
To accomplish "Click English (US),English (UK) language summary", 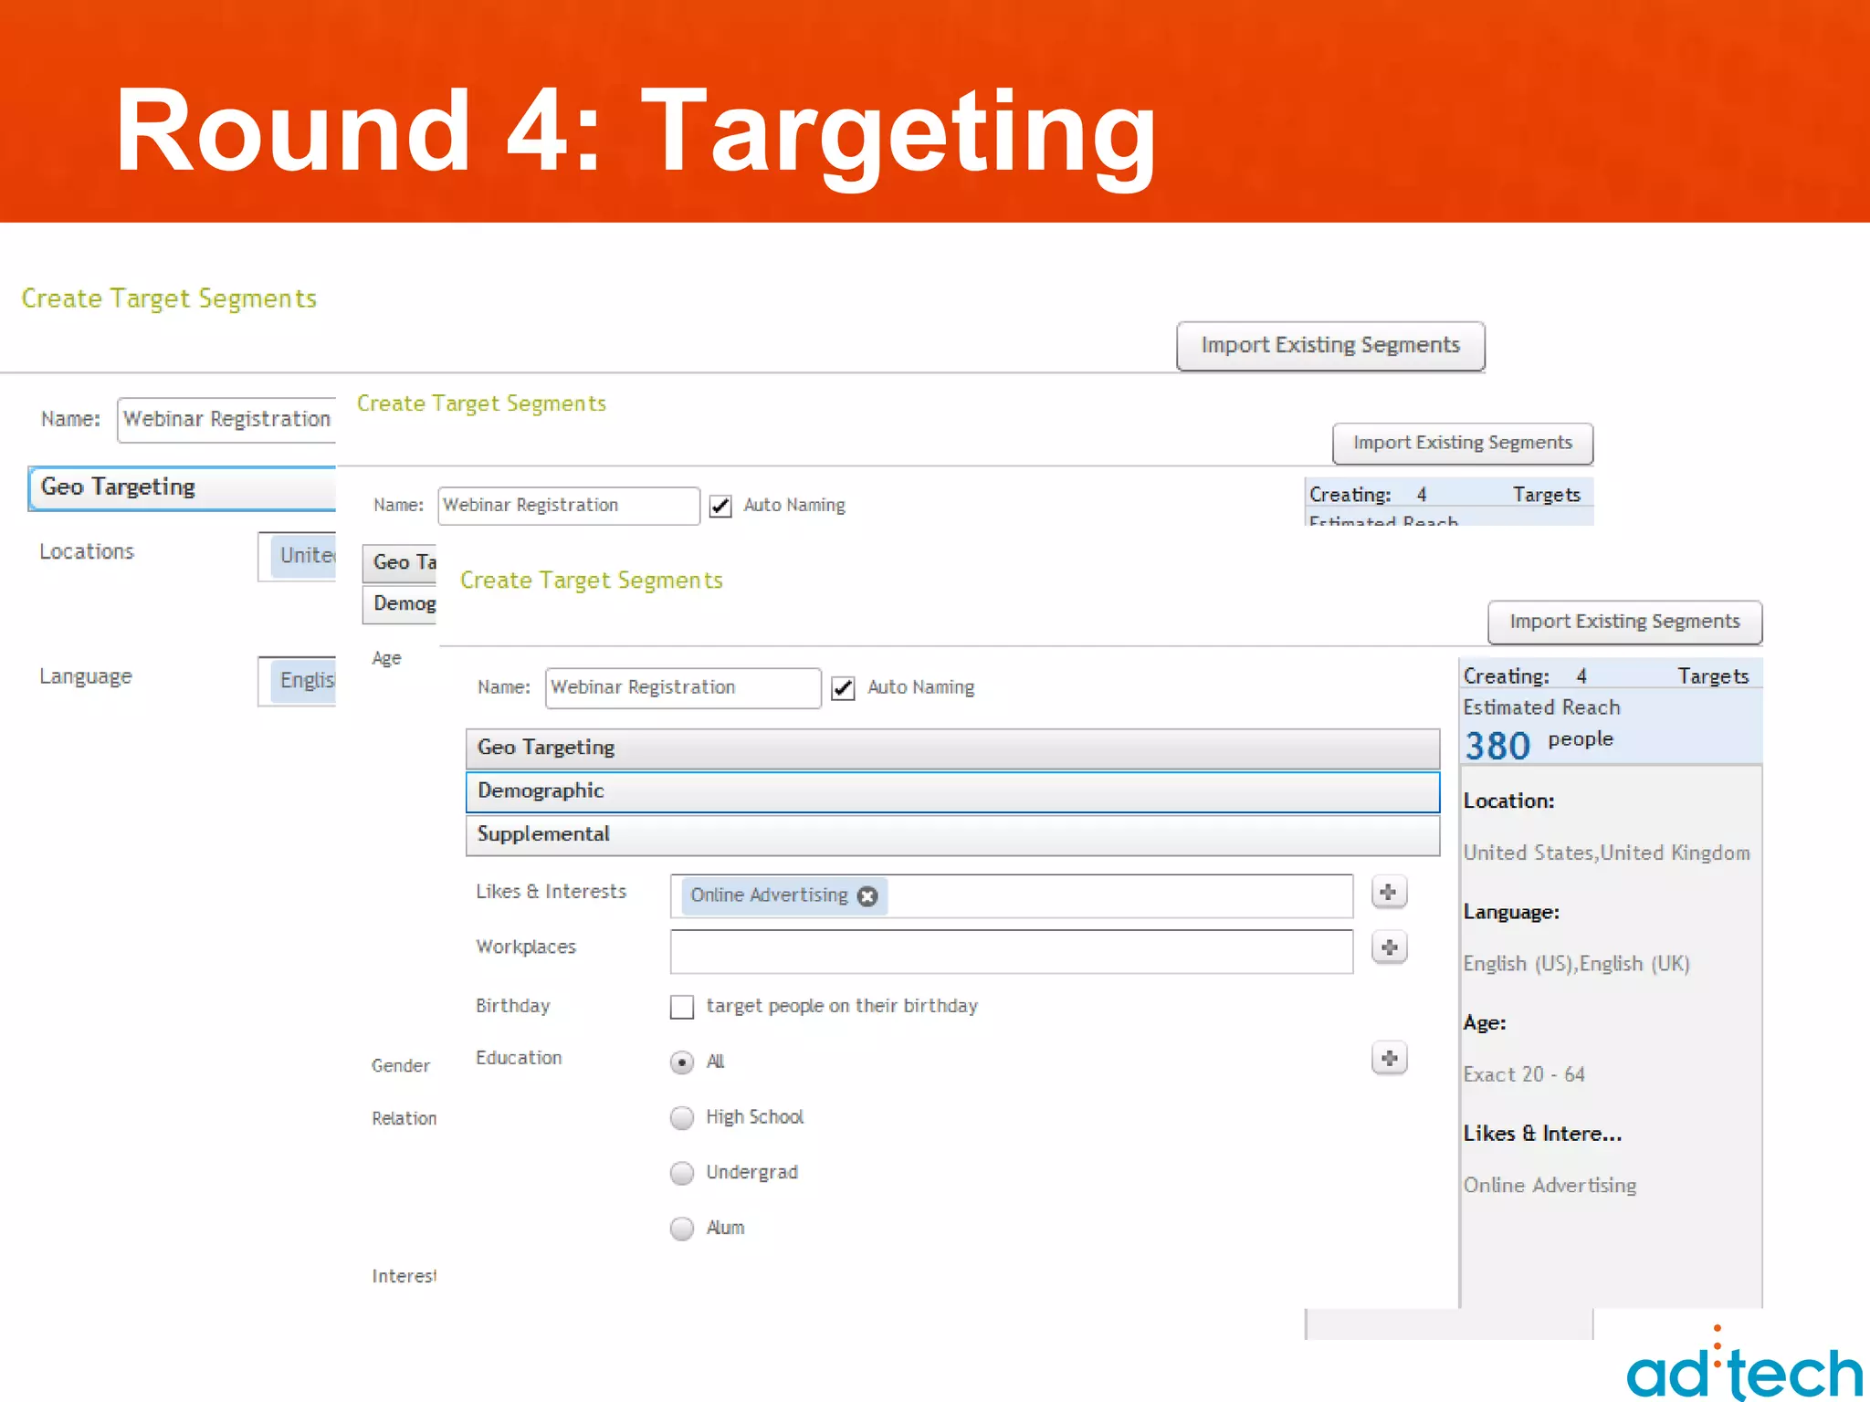I will (x=1576, y=964).
